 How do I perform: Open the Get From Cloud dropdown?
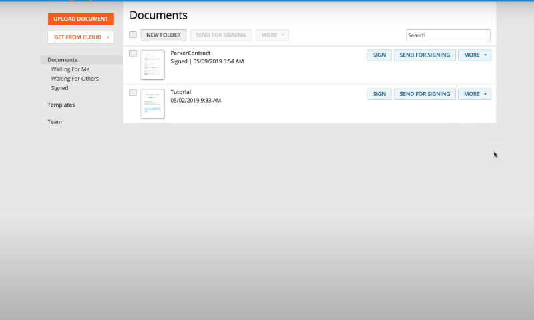(81, 37)
